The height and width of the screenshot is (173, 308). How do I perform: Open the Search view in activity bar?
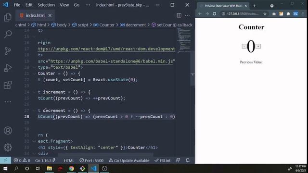pos(8,34)
